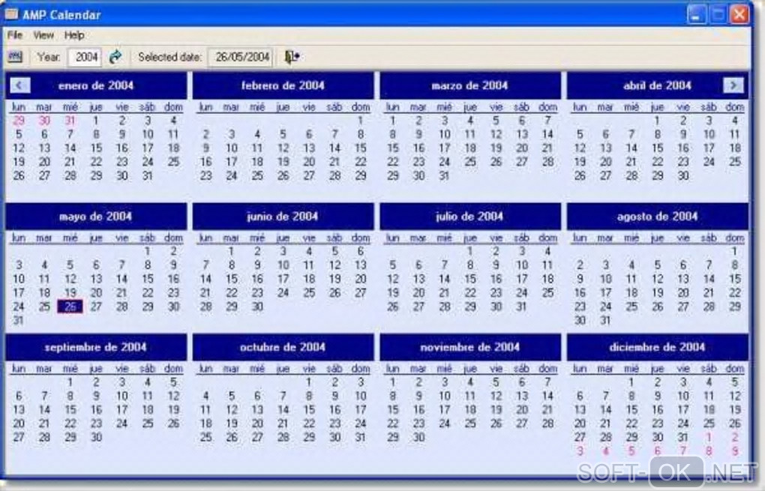Select grayed day 29 before enero

pyautogui.click(x=19, y=121)
